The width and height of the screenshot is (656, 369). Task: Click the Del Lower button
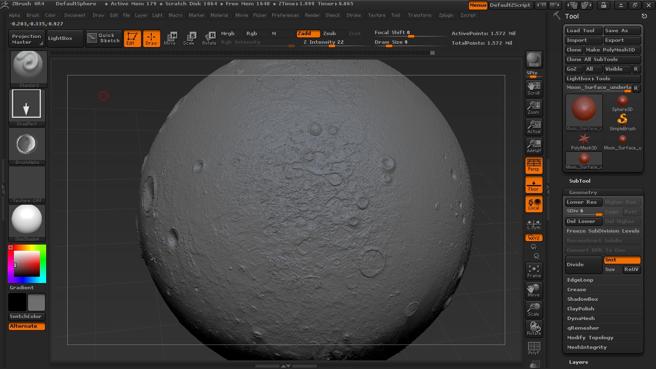pos(583,221)
